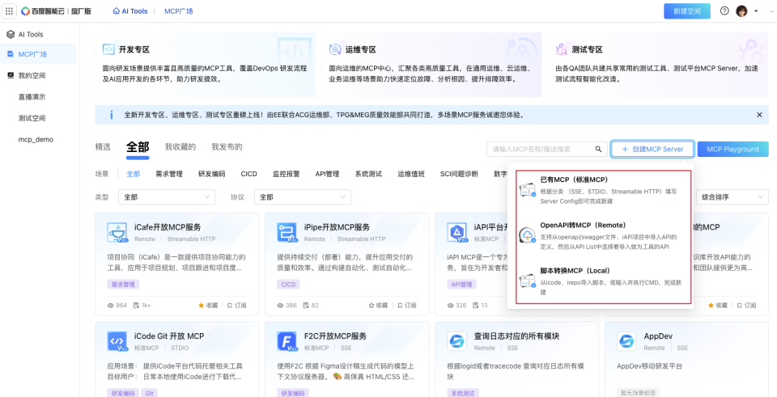777x397 pixels.
Task: Click the OpenAPI转MCP cloud icon
Action: click(528, 235)
